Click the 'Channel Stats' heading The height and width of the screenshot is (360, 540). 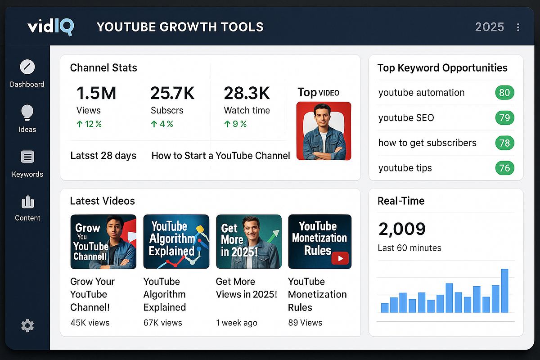tap(103, 68)
